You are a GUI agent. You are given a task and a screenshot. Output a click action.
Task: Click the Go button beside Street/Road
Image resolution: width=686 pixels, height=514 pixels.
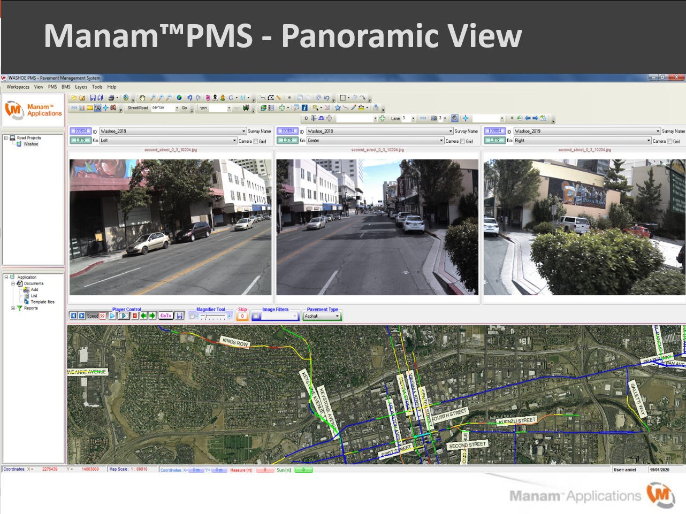click(184, 108)
